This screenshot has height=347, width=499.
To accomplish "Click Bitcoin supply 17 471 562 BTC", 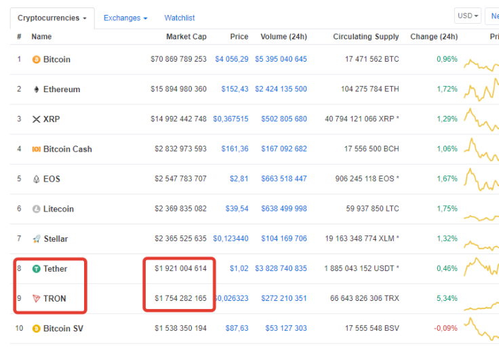I will click(x=372, y=59).
